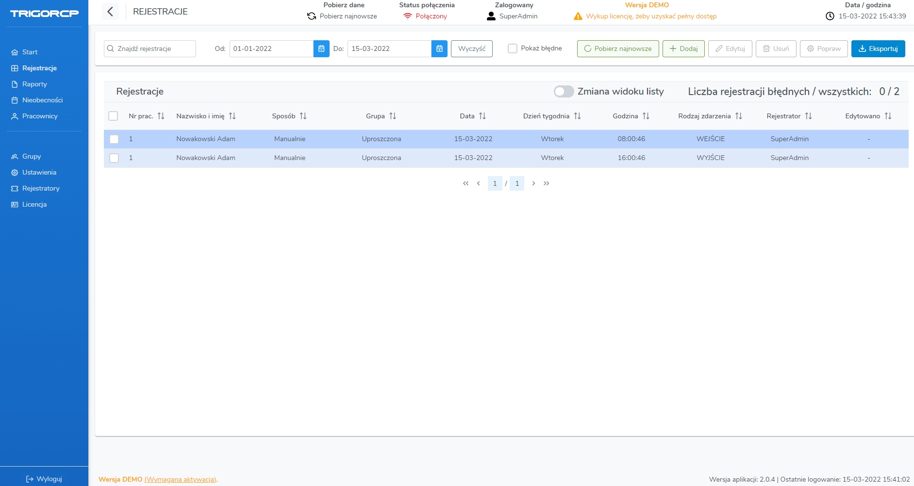Click the Wymagana aktywacja link in footer
The image size is (914, 486).
coord(181,479)
